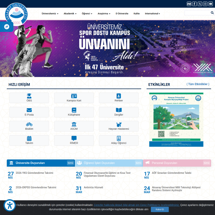Open Antivirüs Hizmeti announcement
215x215 pixels.
pos(94,187)
